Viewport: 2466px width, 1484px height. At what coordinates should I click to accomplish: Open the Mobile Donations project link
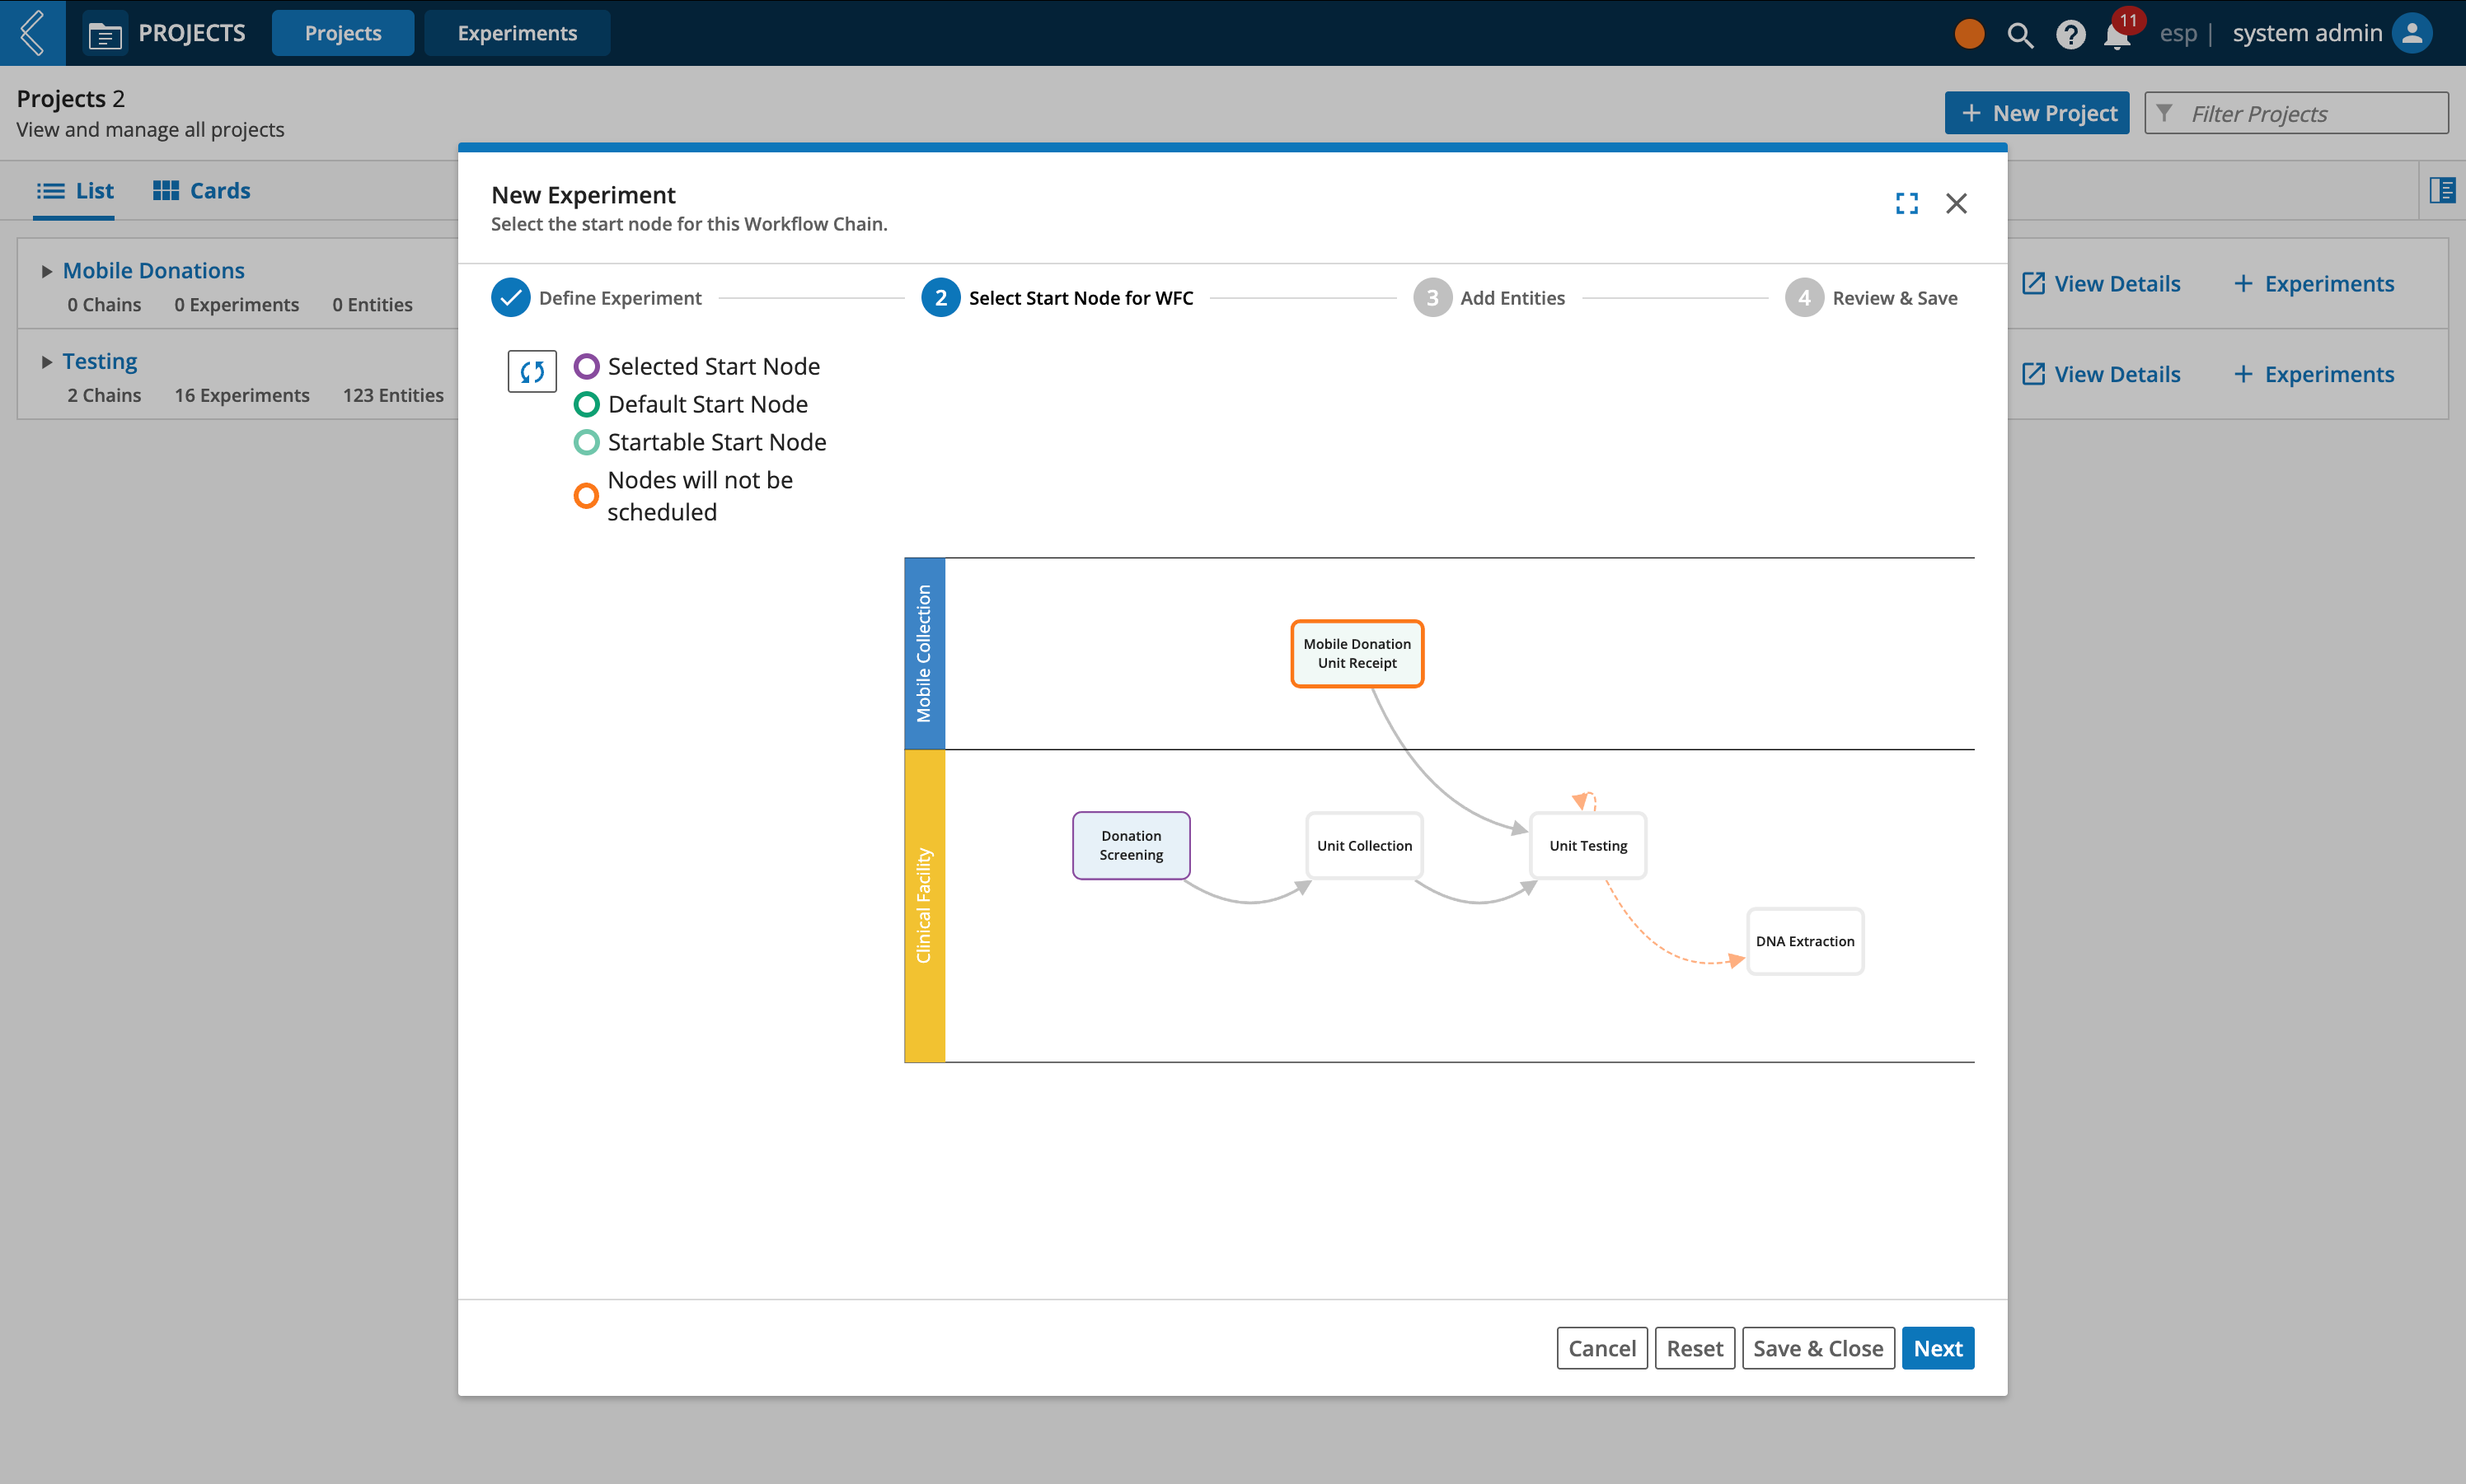point(153,270)
